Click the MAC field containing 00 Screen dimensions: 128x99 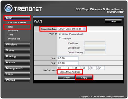click(x=61, y=68)
